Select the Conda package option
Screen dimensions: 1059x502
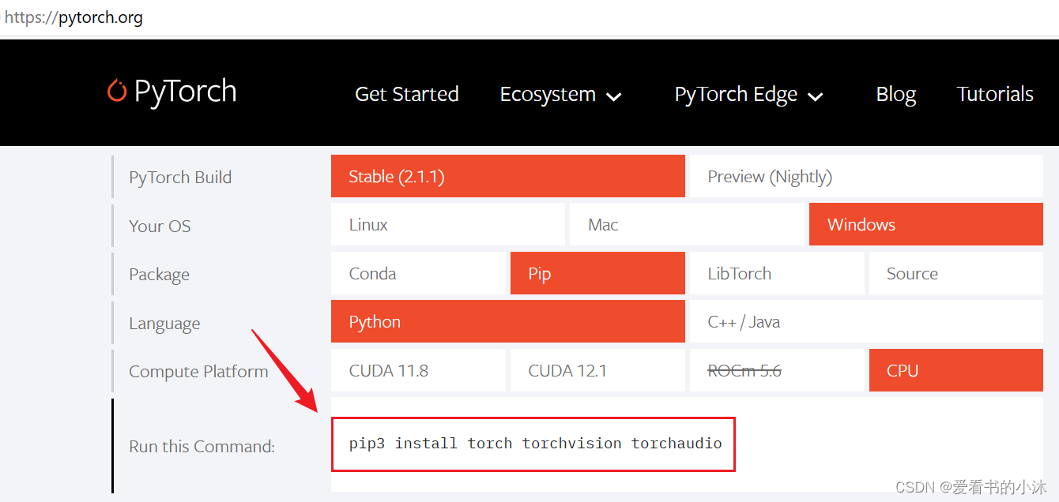418,273
